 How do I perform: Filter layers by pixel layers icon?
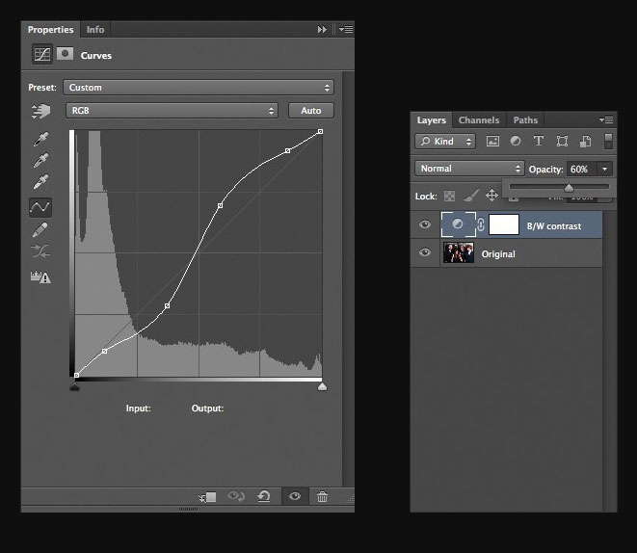[x=492, y=142]
